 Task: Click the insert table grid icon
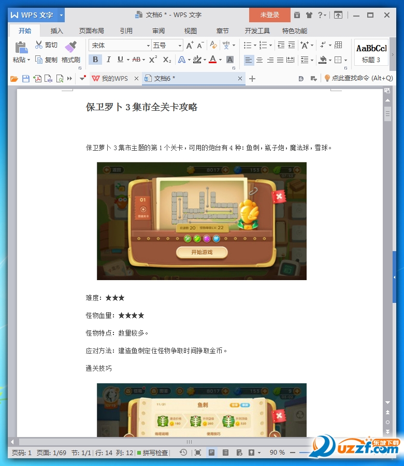tap(338, 45)
